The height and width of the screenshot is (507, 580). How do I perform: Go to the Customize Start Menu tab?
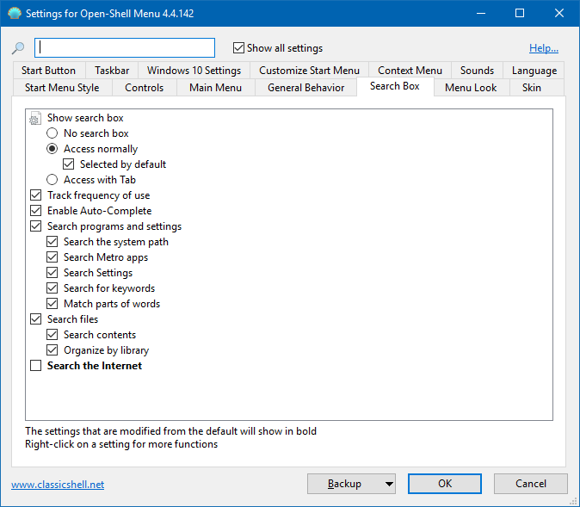[309, 71]
